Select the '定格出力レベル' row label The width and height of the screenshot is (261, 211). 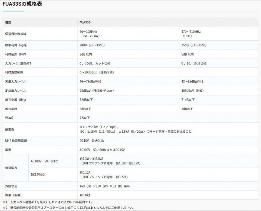click(16, 91)
